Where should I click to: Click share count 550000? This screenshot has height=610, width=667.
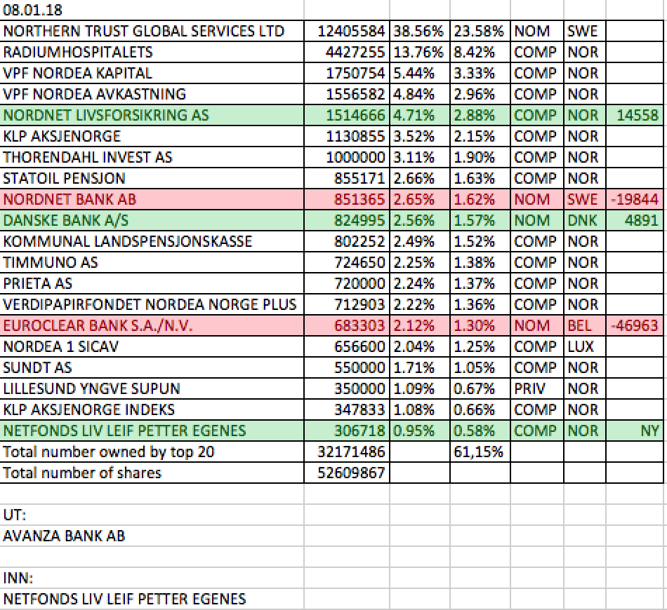[x=347, y=367]
